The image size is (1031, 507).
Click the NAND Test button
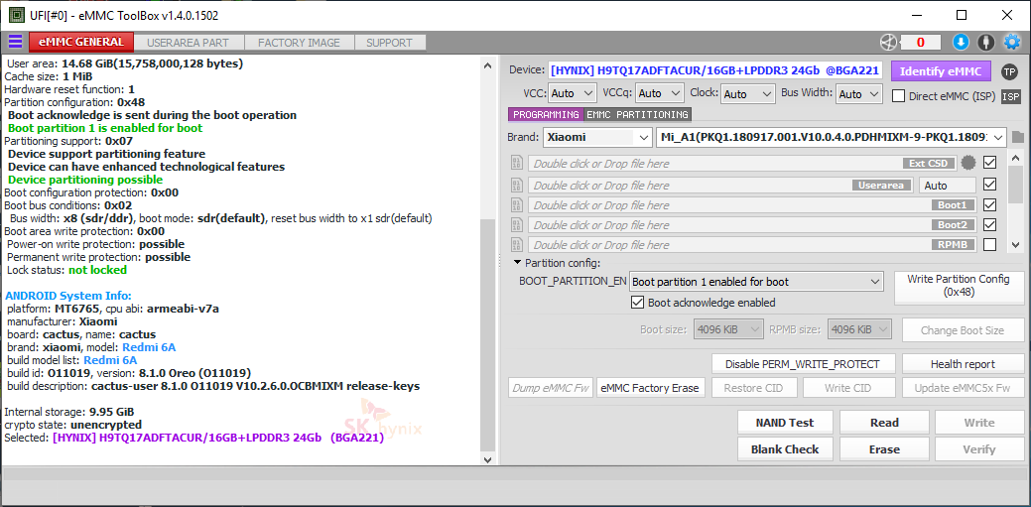click(785, 423)
